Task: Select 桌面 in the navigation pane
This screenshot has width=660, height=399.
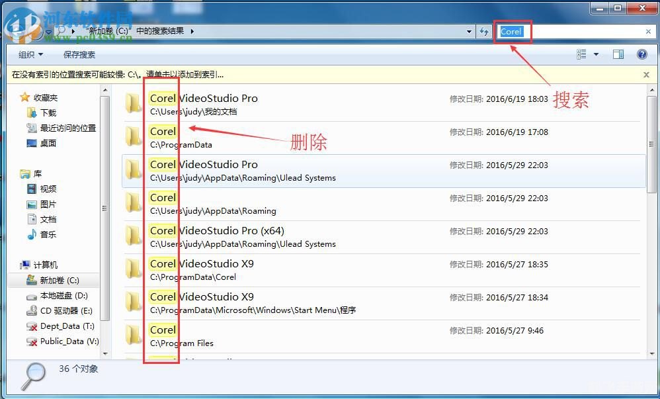Action: (48, 143)
